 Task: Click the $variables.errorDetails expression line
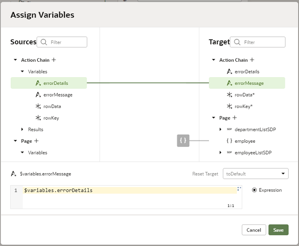pyautogui.click(x=130, y=190)
